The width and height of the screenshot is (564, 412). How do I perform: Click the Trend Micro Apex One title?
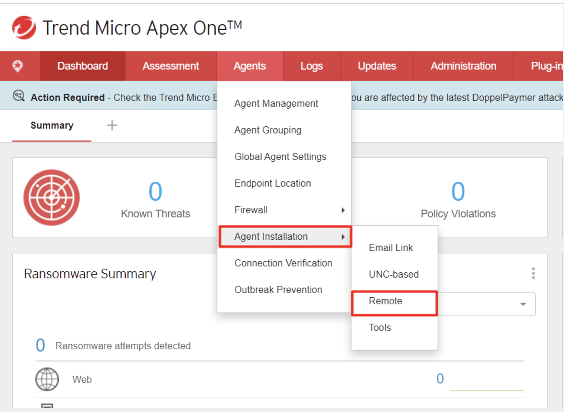pyautogui.click(x=142, y=28)
